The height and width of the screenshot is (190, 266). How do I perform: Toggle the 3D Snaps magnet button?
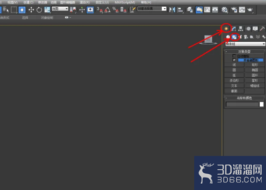[x=100, y=10]
